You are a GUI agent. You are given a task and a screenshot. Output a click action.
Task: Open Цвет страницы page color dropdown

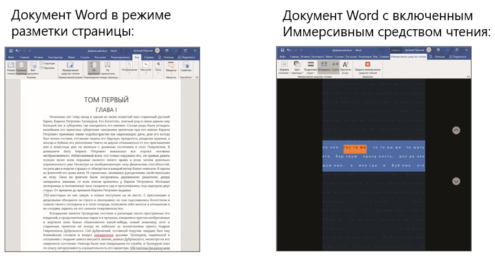[x=297, y=67]
